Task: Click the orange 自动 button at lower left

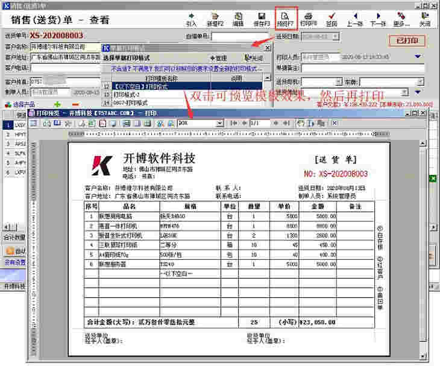Action: 16,251
